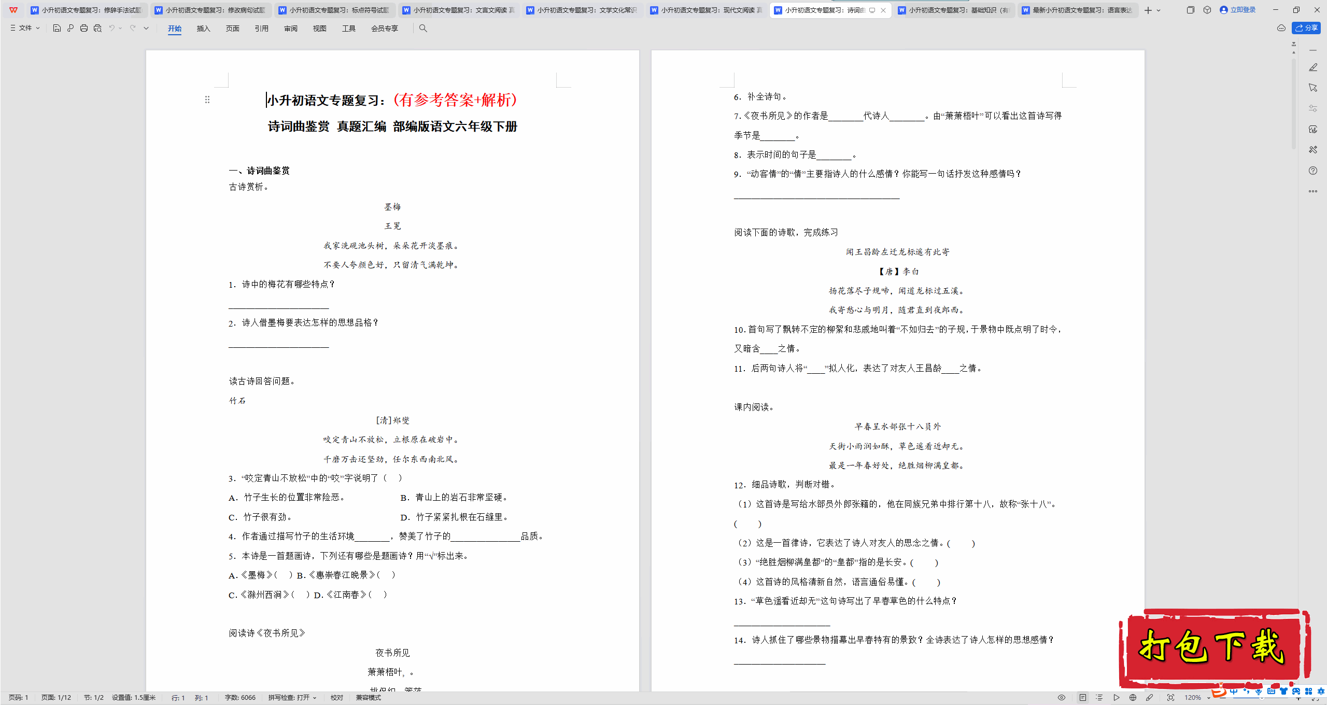Toggle IME punctuation mode icon

point(1247,692)
